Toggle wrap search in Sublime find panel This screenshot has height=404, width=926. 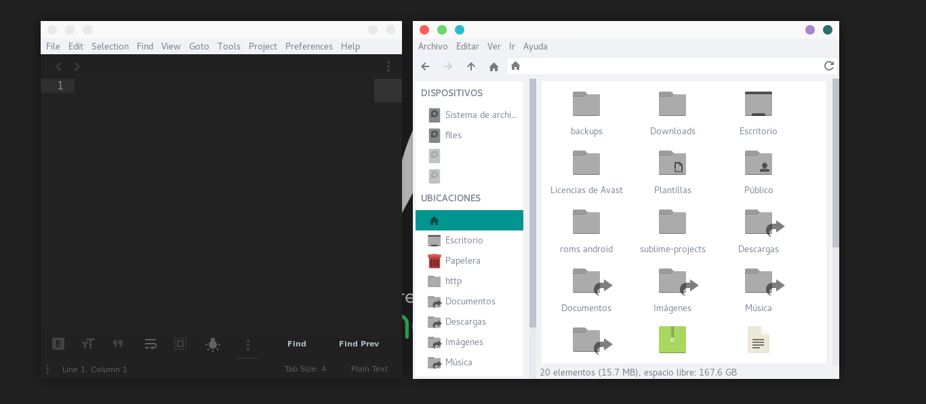tap(150, 344)
